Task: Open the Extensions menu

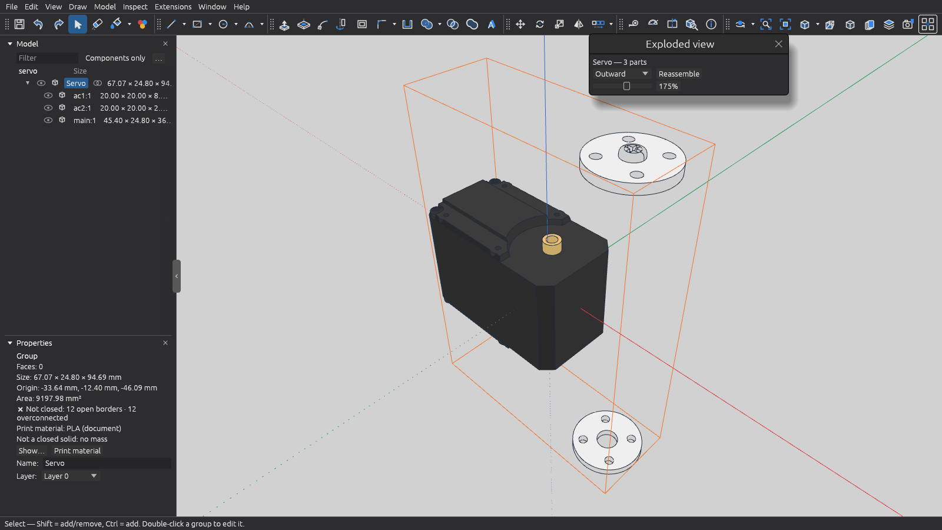Action: click(173, 6)
